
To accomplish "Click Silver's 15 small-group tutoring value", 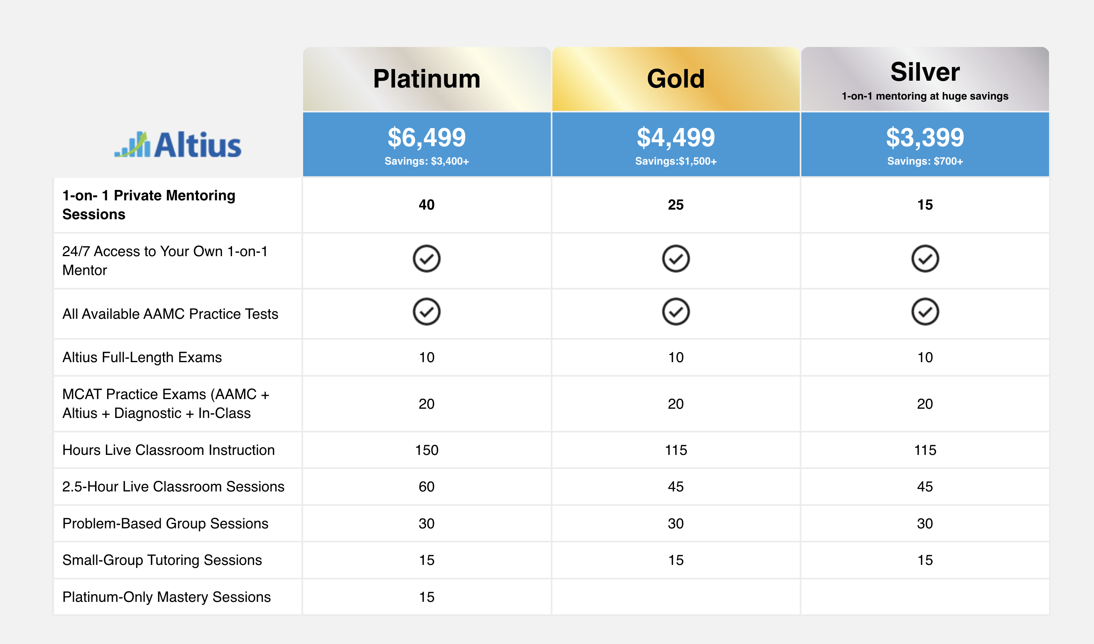I will [x=925, y=560].
